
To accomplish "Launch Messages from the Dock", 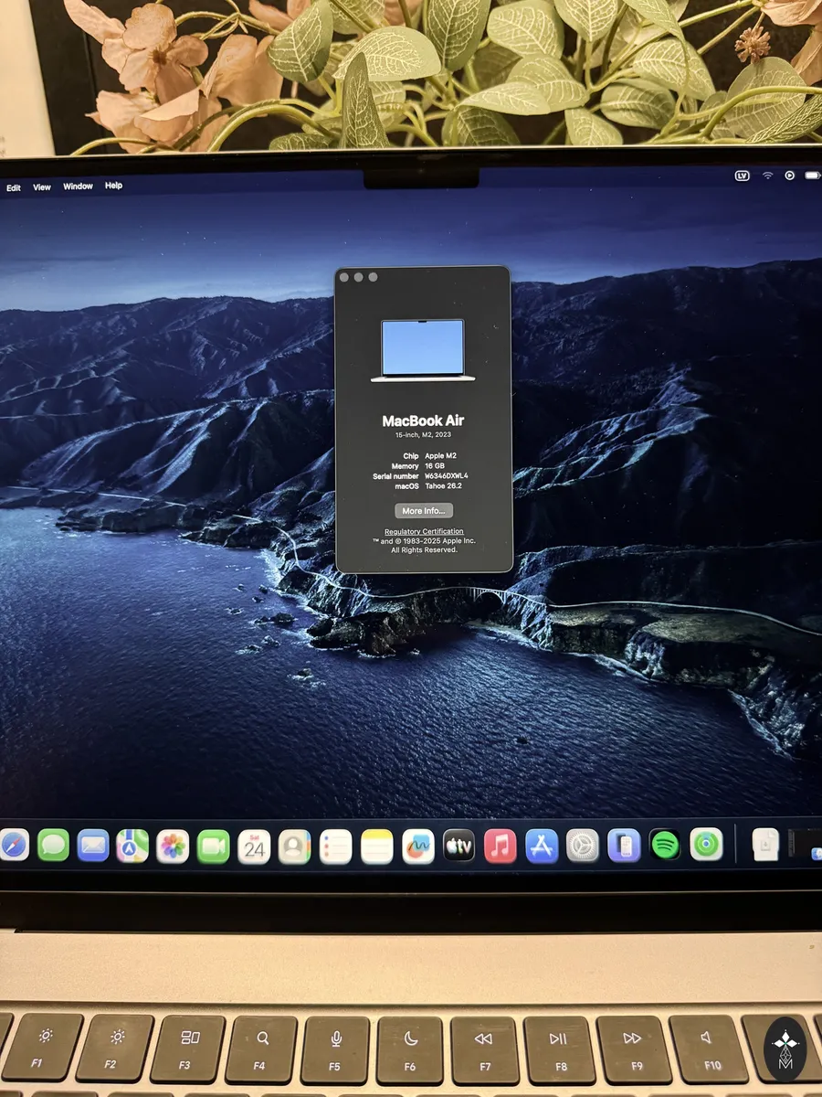I will (x=53, y=846).
